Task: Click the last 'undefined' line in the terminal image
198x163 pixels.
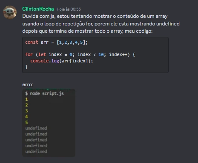Action: 36,152
